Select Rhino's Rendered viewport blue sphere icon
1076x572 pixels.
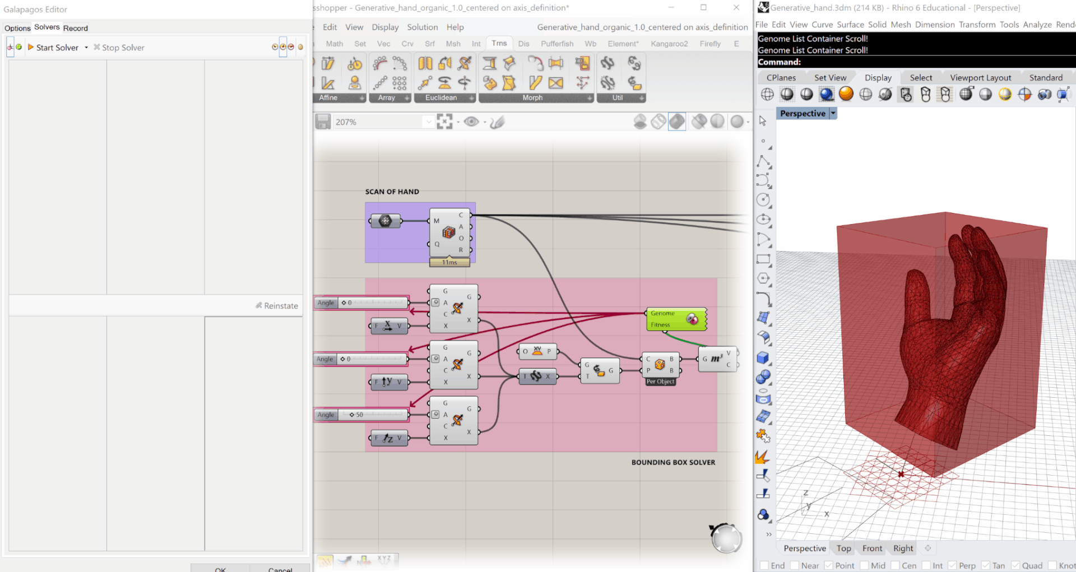point(827,94)
